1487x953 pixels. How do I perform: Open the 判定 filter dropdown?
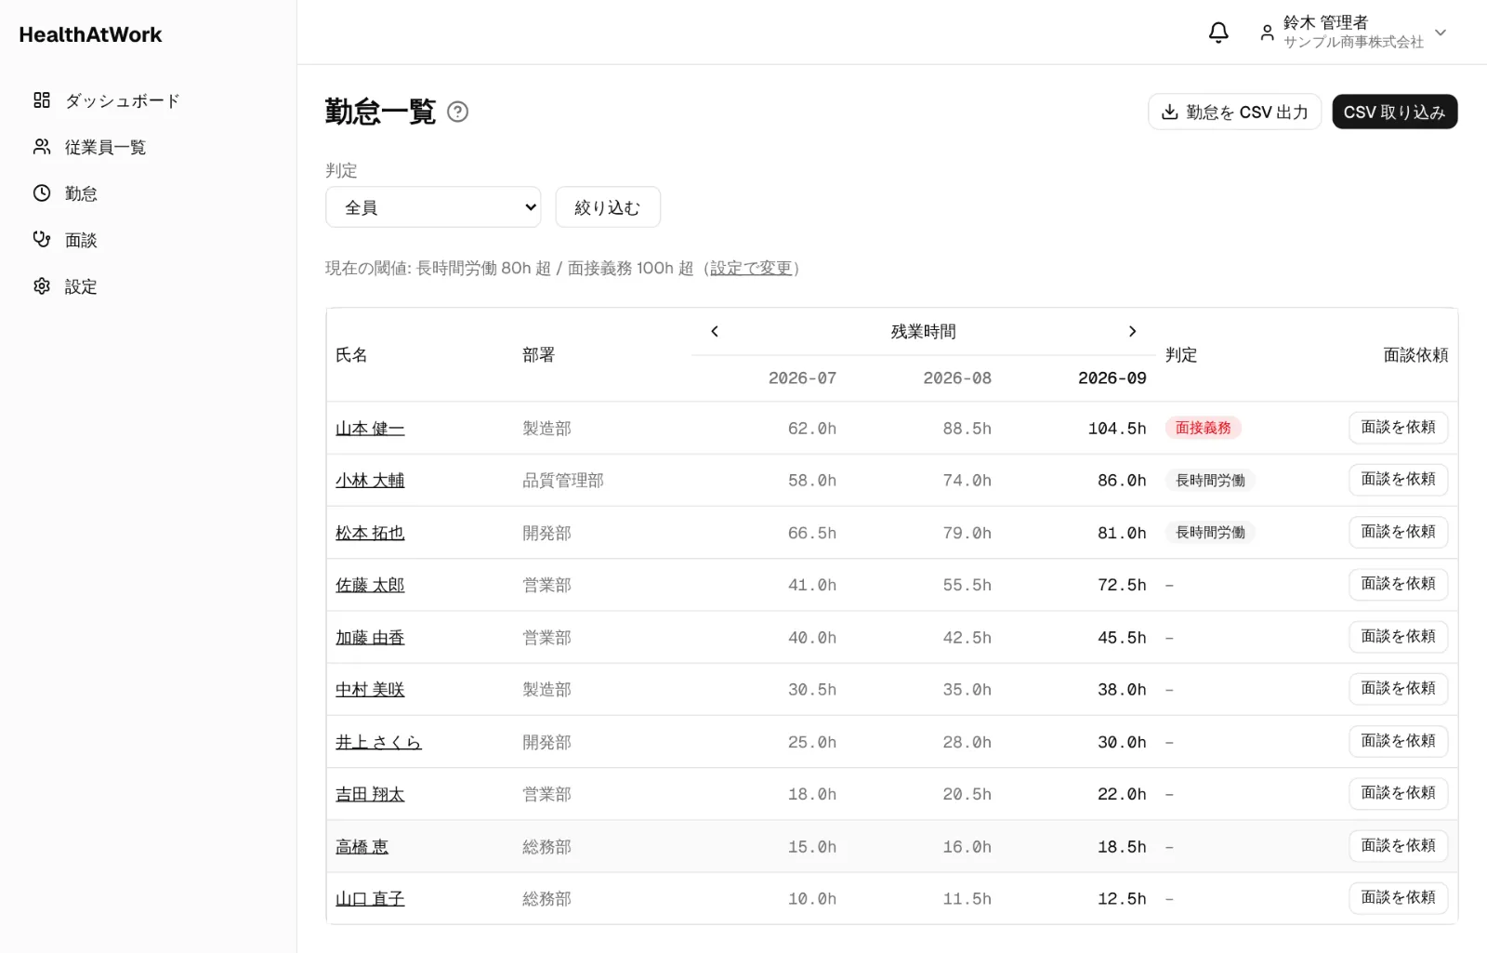click(433, 207)
